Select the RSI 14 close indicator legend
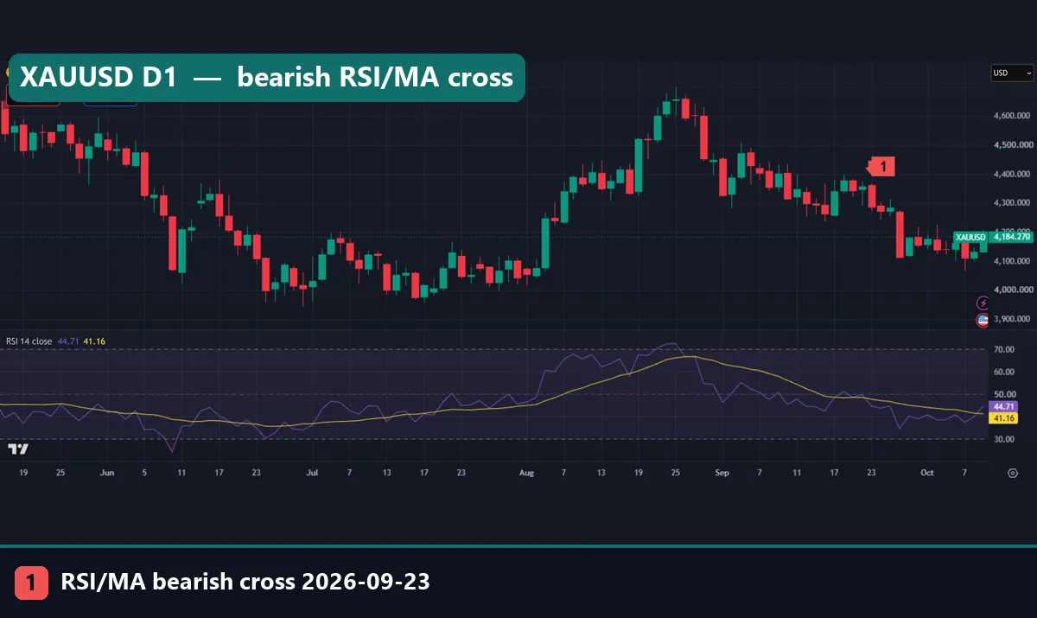Screen dimensions: 1037x618 coord(29,341)
